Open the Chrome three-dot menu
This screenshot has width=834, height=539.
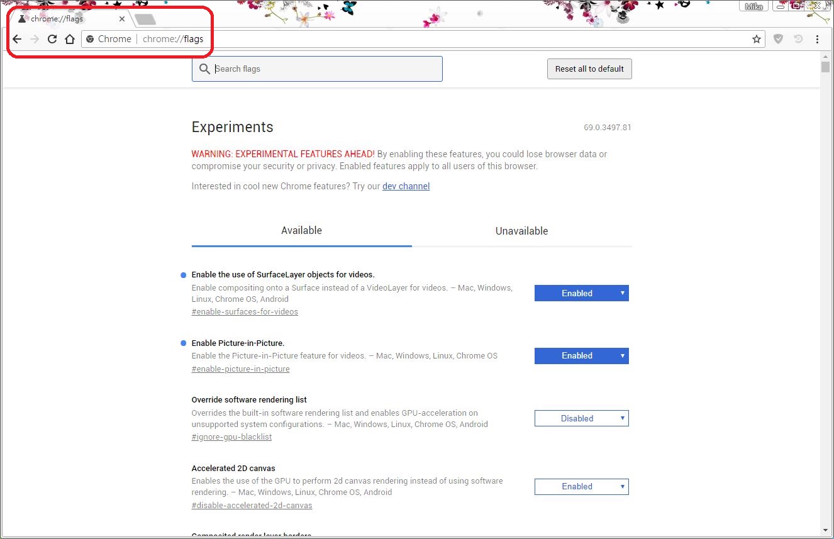(x=817, y=39)
